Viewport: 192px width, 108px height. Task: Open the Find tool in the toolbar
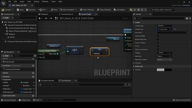point(54,10)
